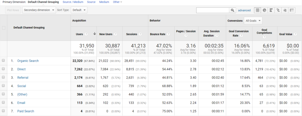Open help icon under Pages / Session
This screenshot has height=116, width=302.
pyautogui.click(x=186, y=36)
